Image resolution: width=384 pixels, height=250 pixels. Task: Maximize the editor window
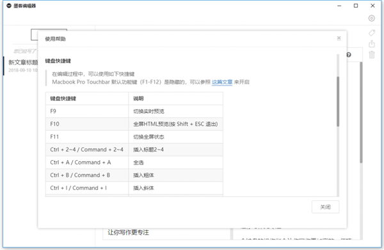356,6
